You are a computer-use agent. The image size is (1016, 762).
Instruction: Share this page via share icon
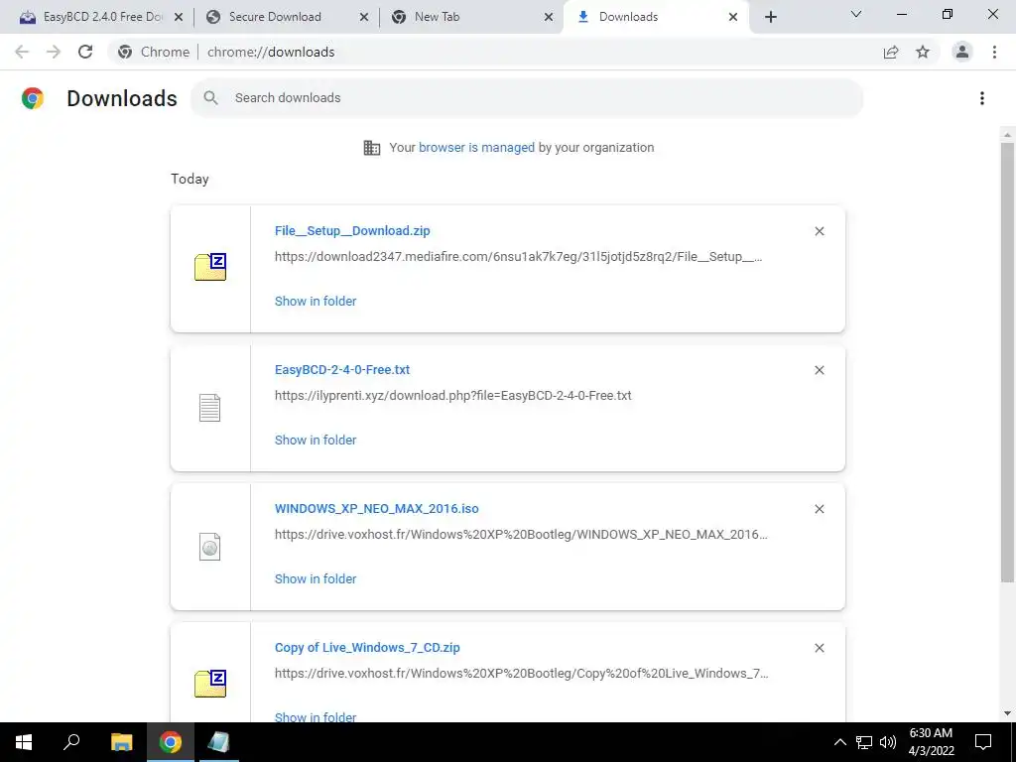pyautogui.click(x=891, y=52)
